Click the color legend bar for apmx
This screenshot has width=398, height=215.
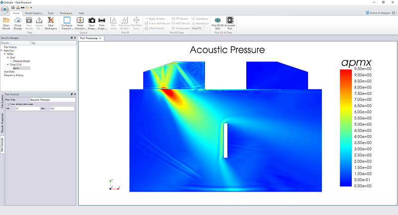click(x=345, y=128)
